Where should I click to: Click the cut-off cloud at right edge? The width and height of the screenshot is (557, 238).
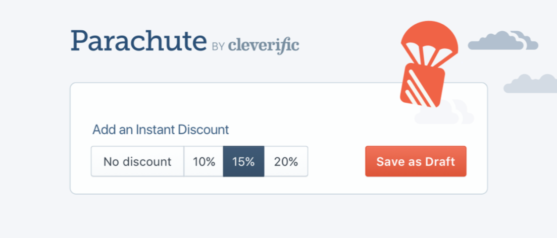tap(530, 84)
